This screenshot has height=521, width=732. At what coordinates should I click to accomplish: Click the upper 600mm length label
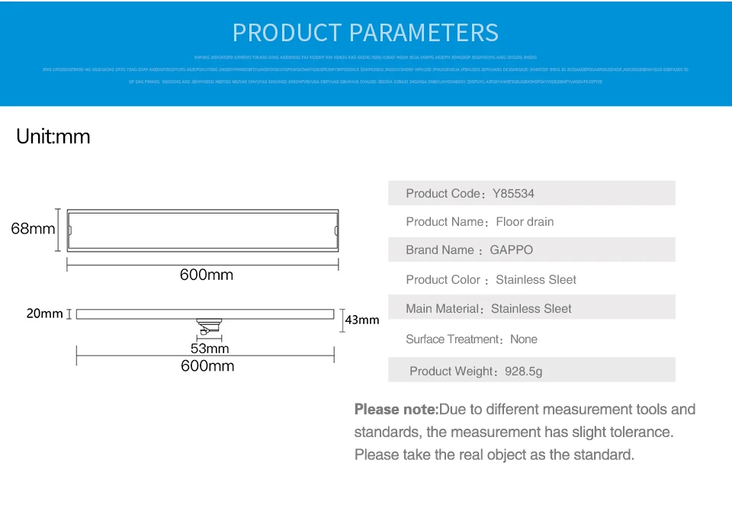[x=207, y=275]
